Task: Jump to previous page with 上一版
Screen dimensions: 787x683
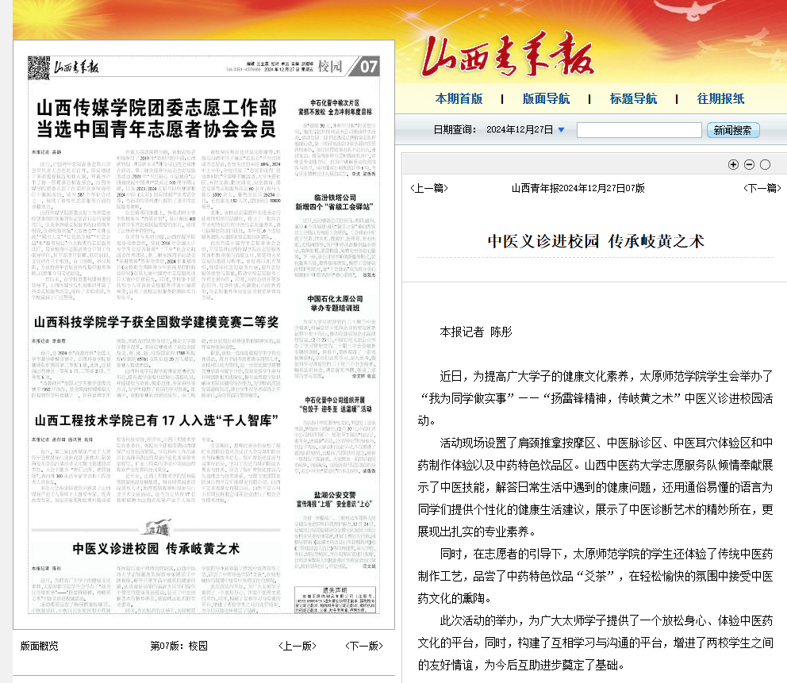Action: pyautogui.click(x=298, y=646)
